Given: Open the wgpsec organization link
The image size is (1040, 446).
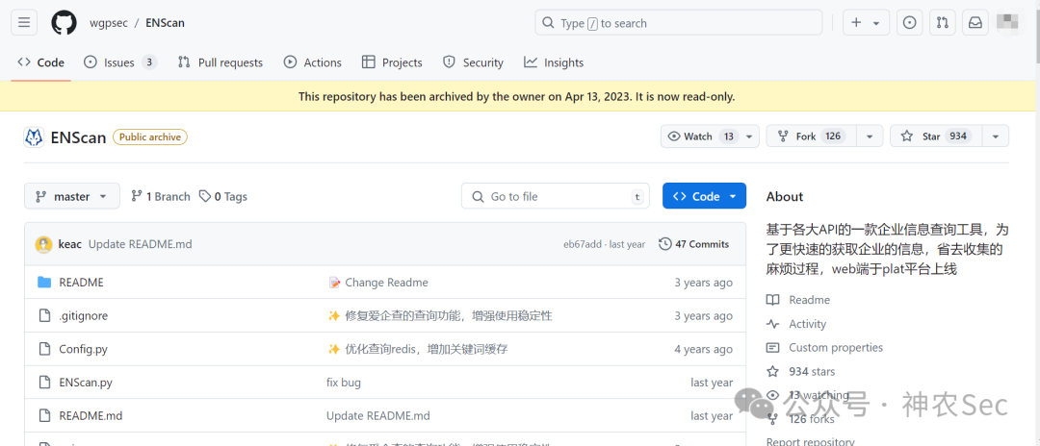Looking at the screenshot, I should coord(108,23).
